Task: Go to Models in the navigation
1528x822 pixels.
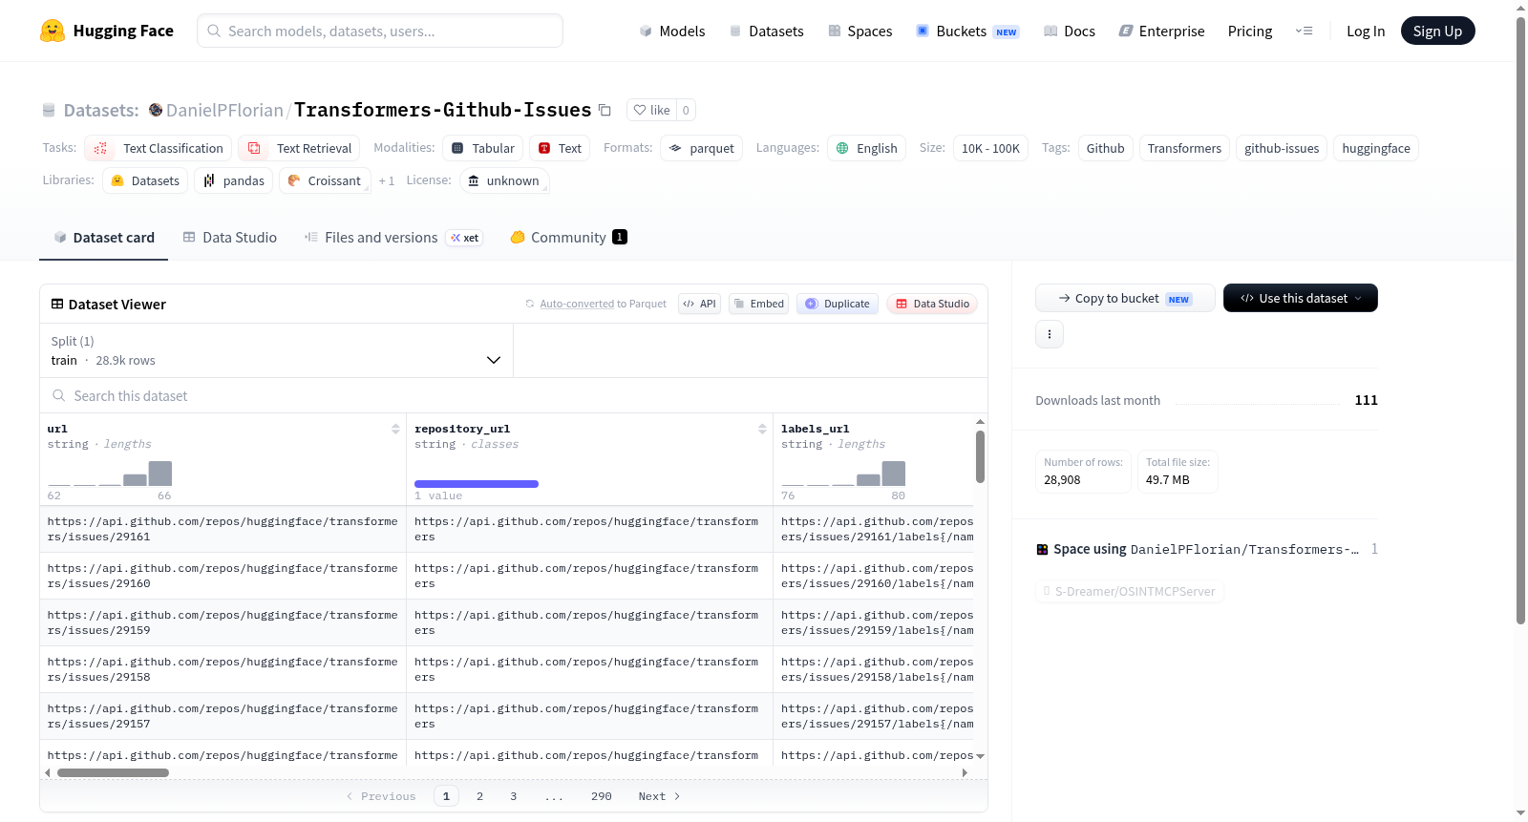Action: click(672, 31)
